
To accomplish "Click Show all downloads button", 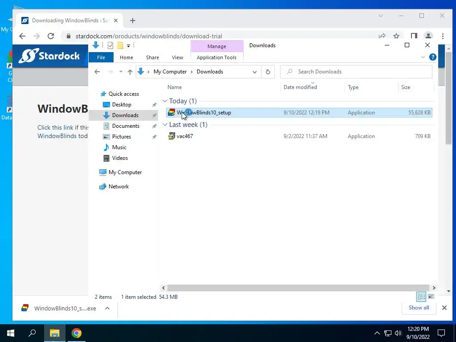I will 419,308.
